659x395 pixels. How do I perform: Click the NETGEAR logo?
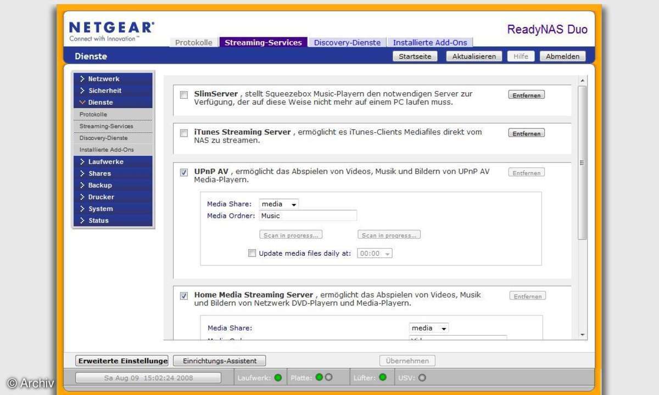(111, 32)
